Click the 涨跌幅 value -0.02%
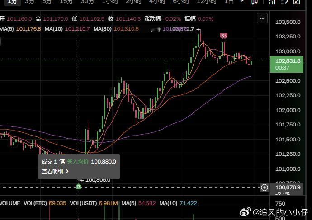 click(172, 19)
